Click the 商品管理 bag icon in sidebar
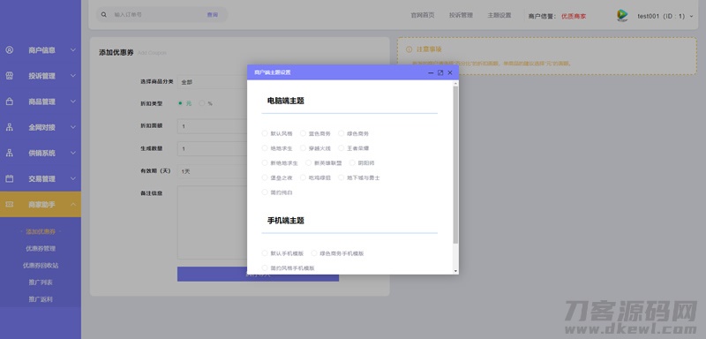Screen dimensions: 706x339 10,102
